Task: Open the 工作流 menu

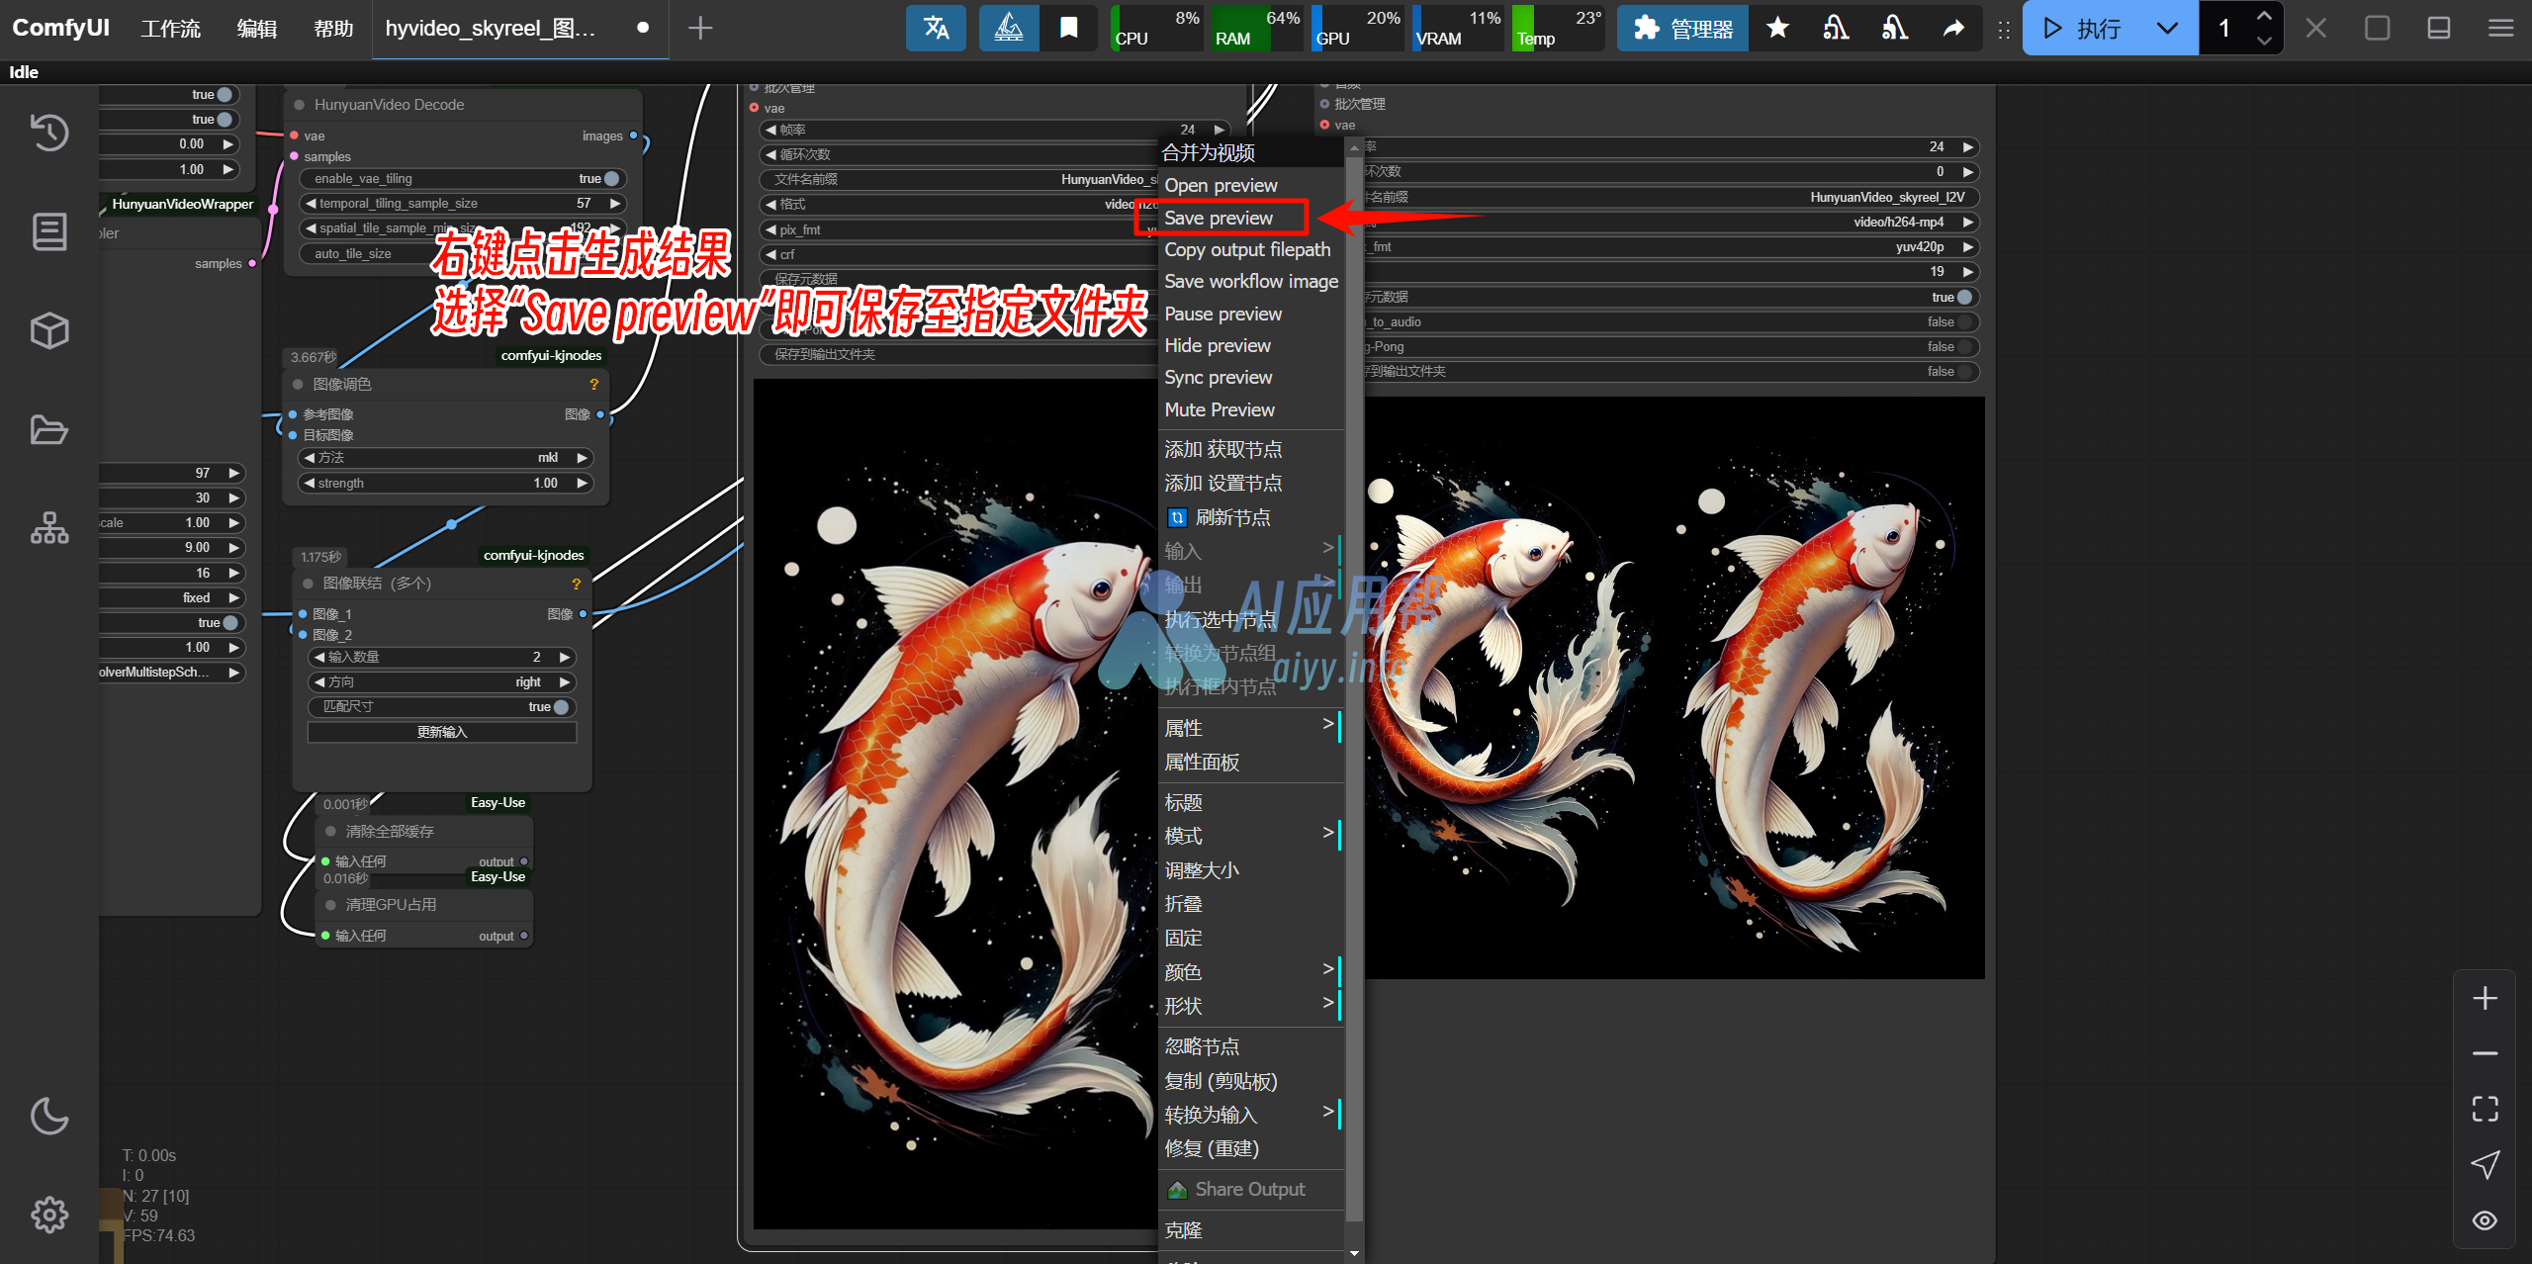Action: (170, 28)
